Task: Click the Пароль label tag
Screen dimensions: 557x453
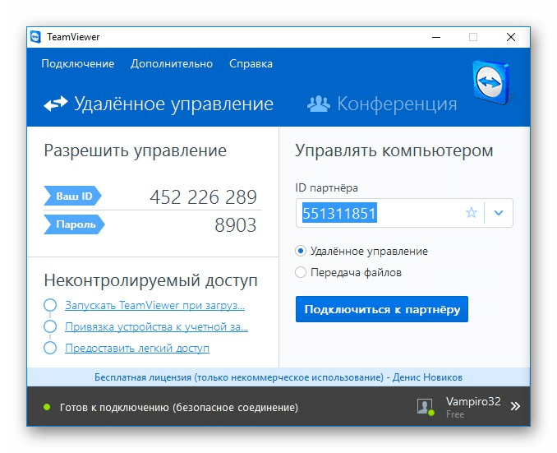Action: 74,224
